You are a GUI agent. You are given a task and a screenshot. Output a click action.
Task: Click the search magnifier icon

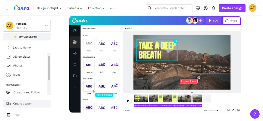coord(149,8)
